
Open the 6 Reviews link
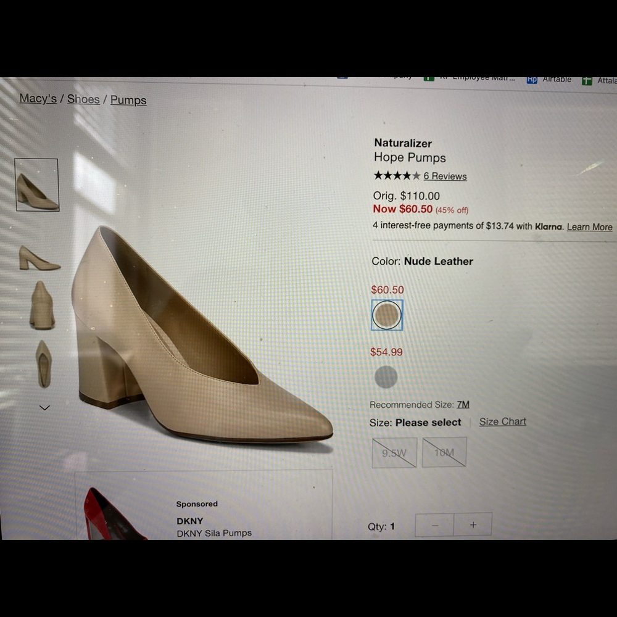click(x=445, y=176)
